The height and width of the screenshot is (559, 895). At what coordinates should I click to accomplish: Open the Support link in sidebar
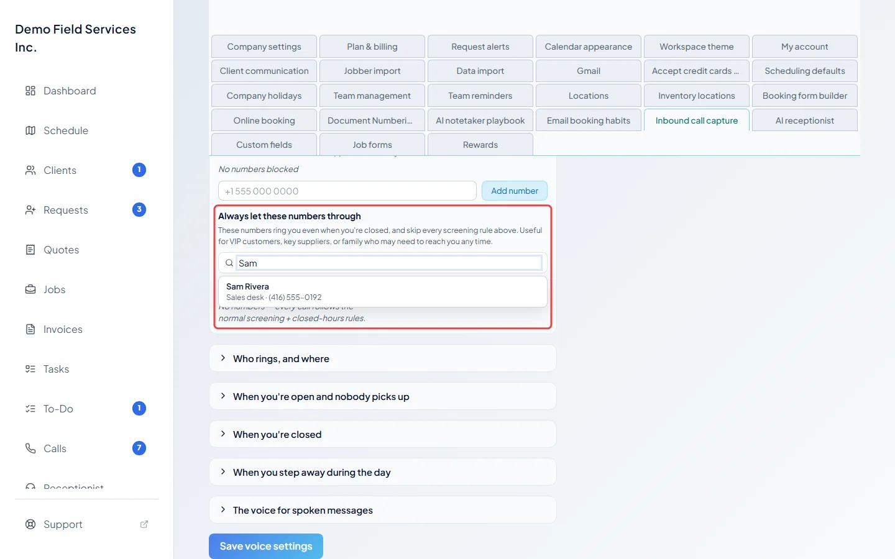[87, 524]
